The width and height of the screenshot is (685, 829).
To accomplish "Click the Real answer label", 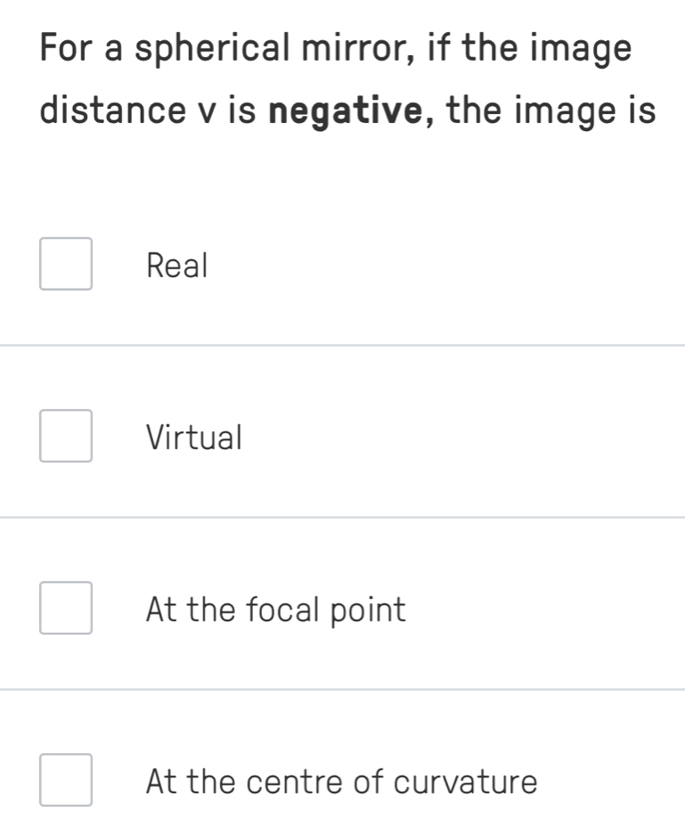I will click(x=176, y=265).
